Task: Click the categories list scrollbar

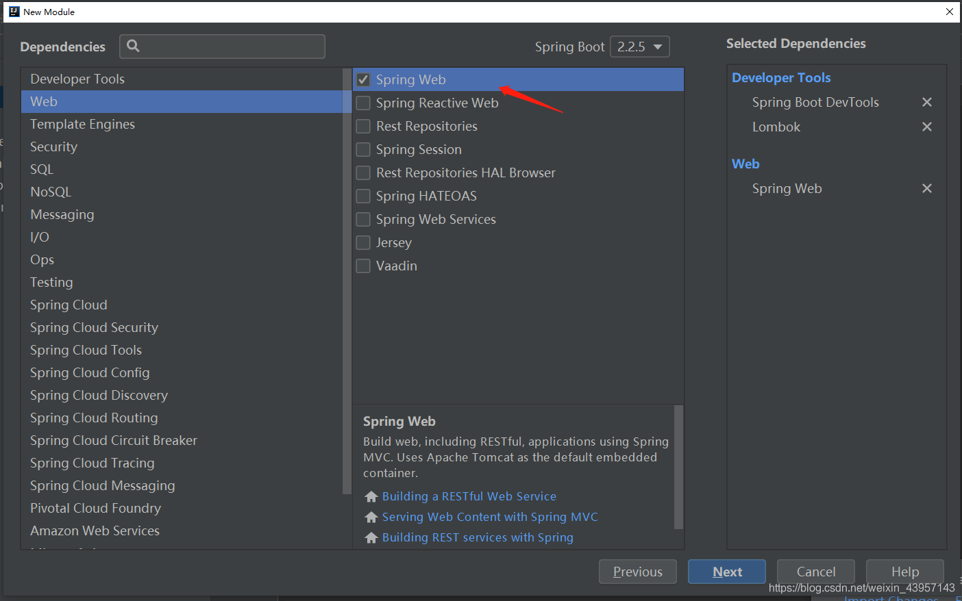Action: point(347,281)
